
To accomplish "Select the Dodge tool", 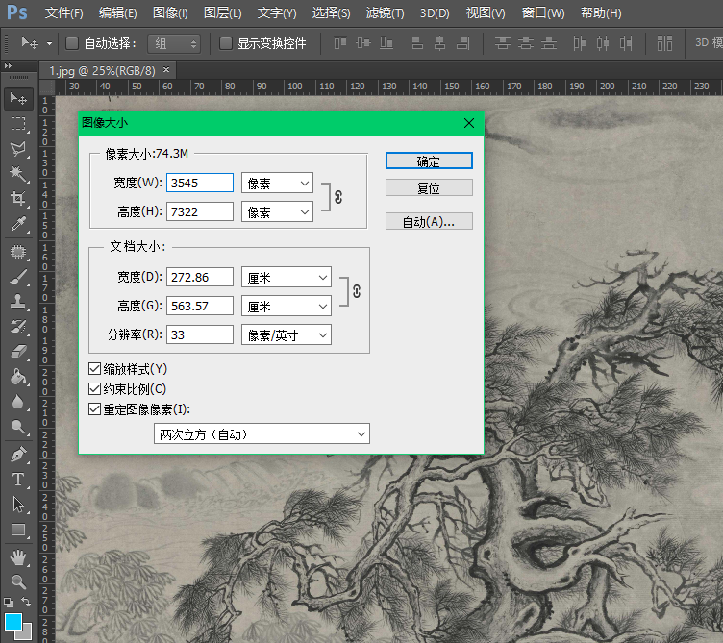I will (18, 427).
